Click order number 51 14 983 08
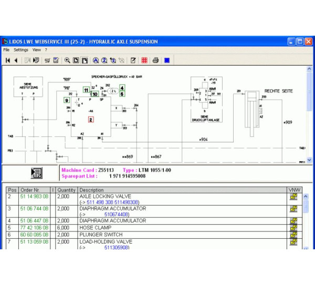The width and height of the screenshot is (315, 285). [x=34, y=196]
